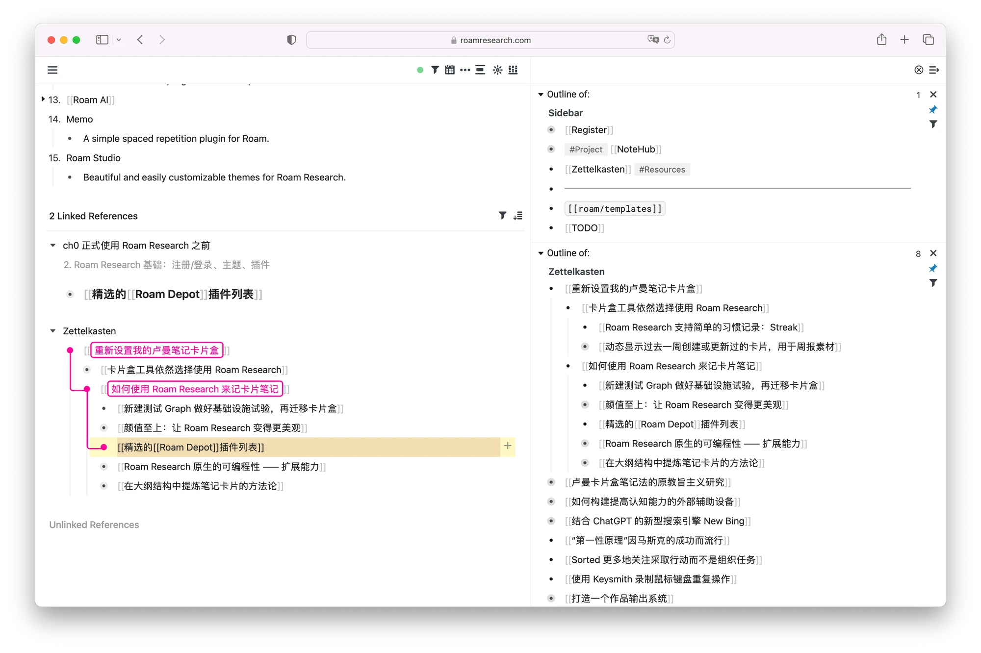Open the roam/templates code link
981x653 pixels.
(x=615, y=209)
